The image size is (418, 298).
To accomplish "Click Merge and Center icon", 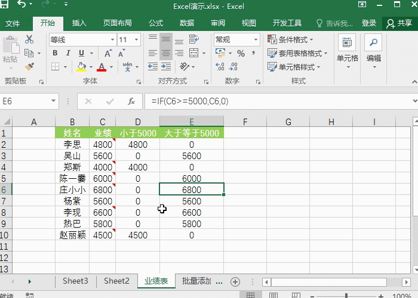I will (194, 52).
